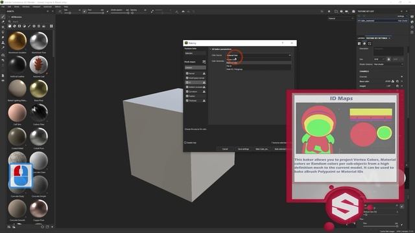Viewport: 415px width, 233px height.
Task: Select the Clone tool
Action: coord(3,43)
